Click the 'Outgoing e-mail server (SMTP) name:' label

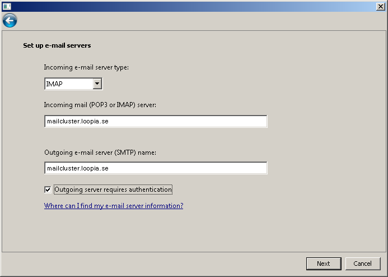(x=100, y=153)
